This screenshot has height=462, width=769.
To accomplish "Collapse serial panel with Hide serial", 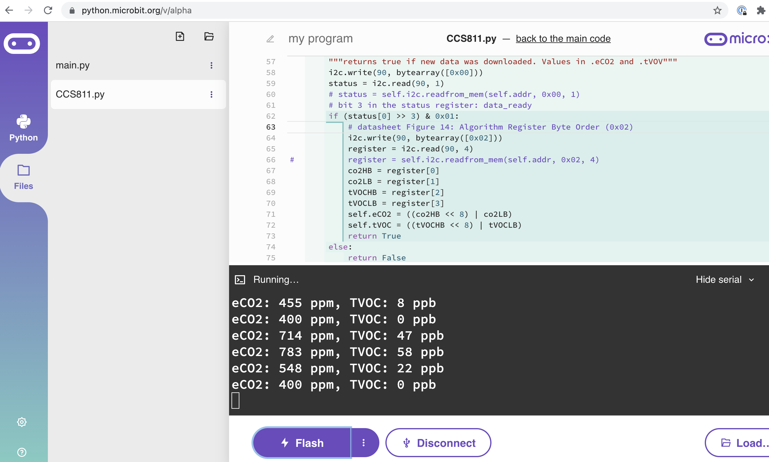I will point(724,279).
